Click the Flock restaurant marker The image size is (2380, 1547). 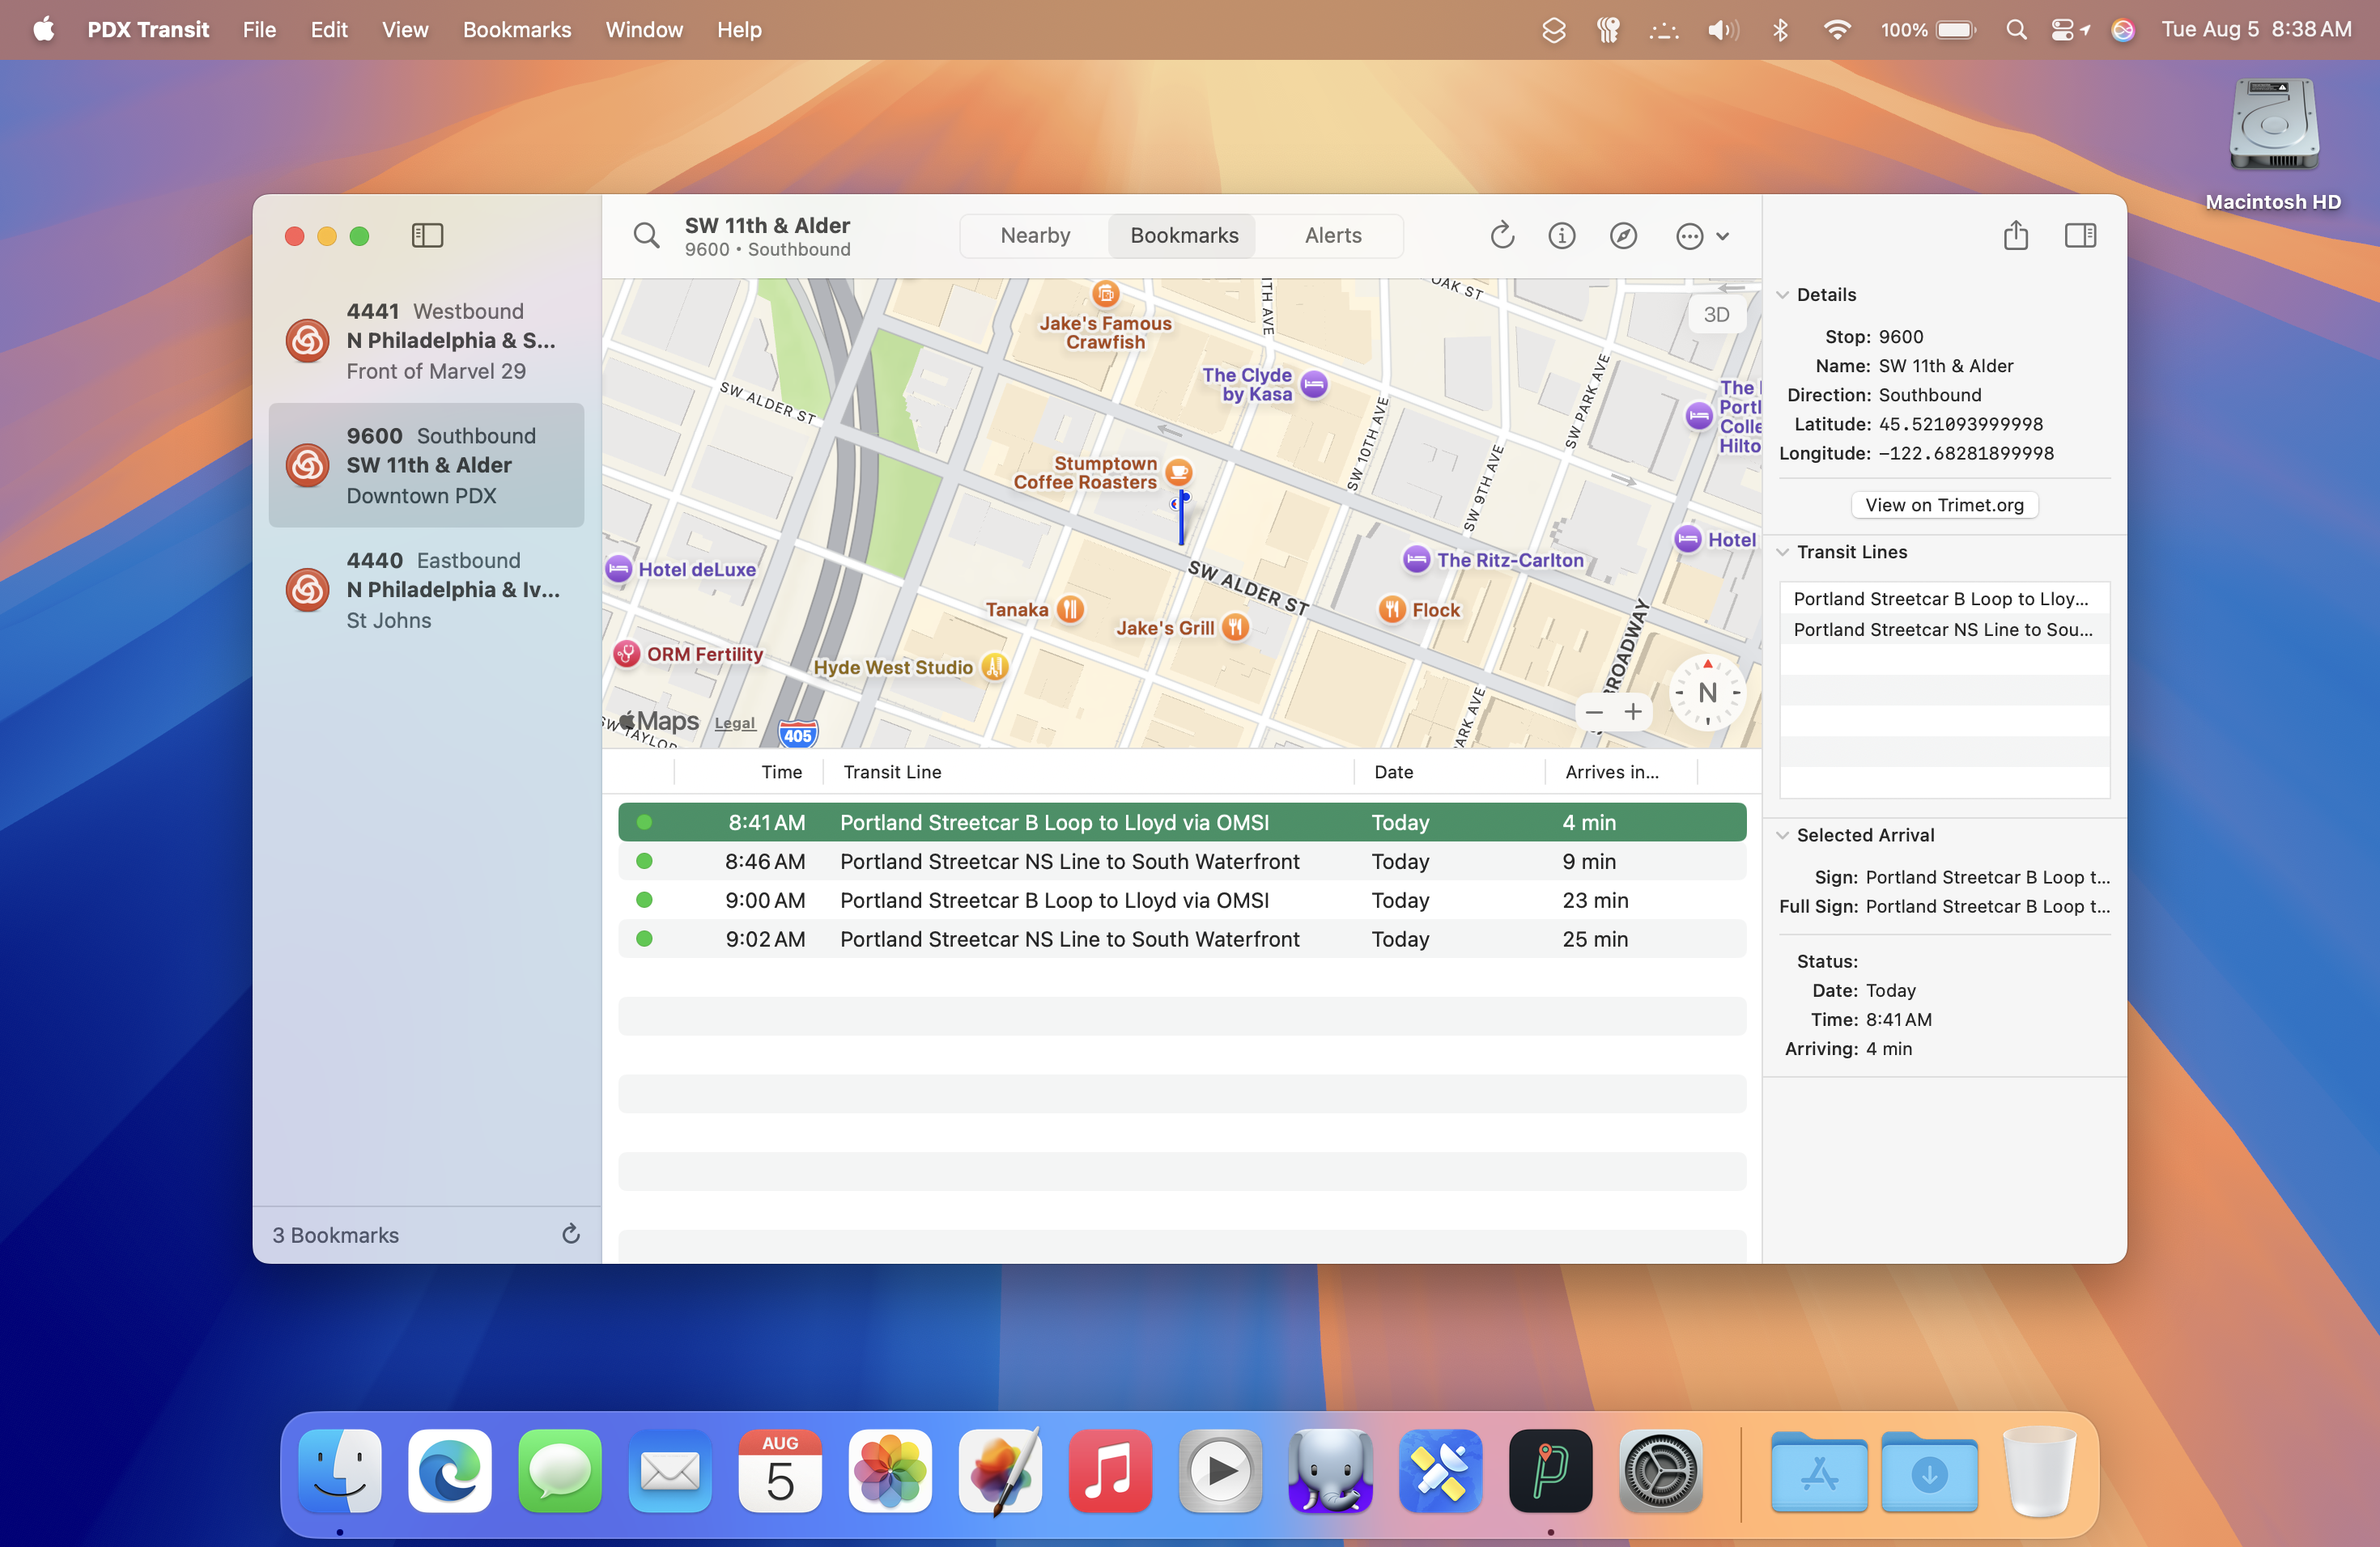pyautogui.click(x=1392, y=608)
